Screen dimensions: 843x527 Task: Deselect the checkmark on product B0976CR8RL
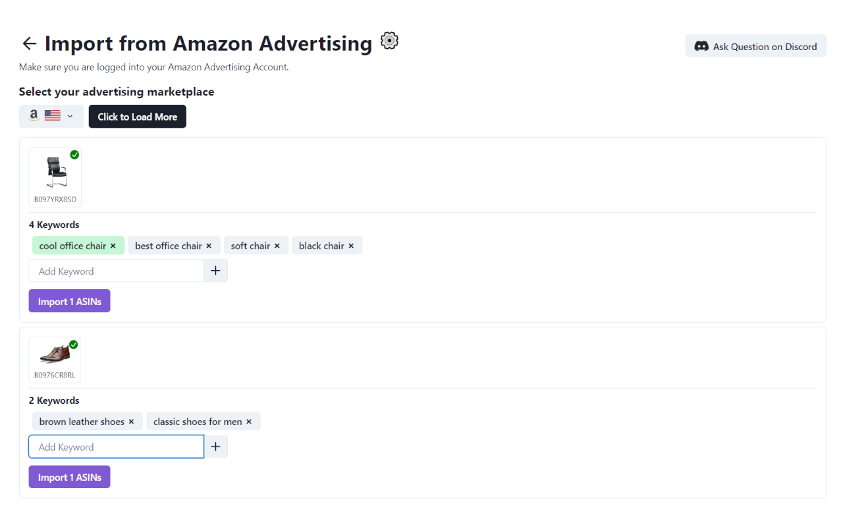(x=73, y=344)
